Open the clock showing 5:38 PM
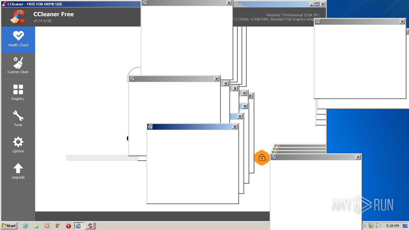409x230 pixels. pos(392,226)
